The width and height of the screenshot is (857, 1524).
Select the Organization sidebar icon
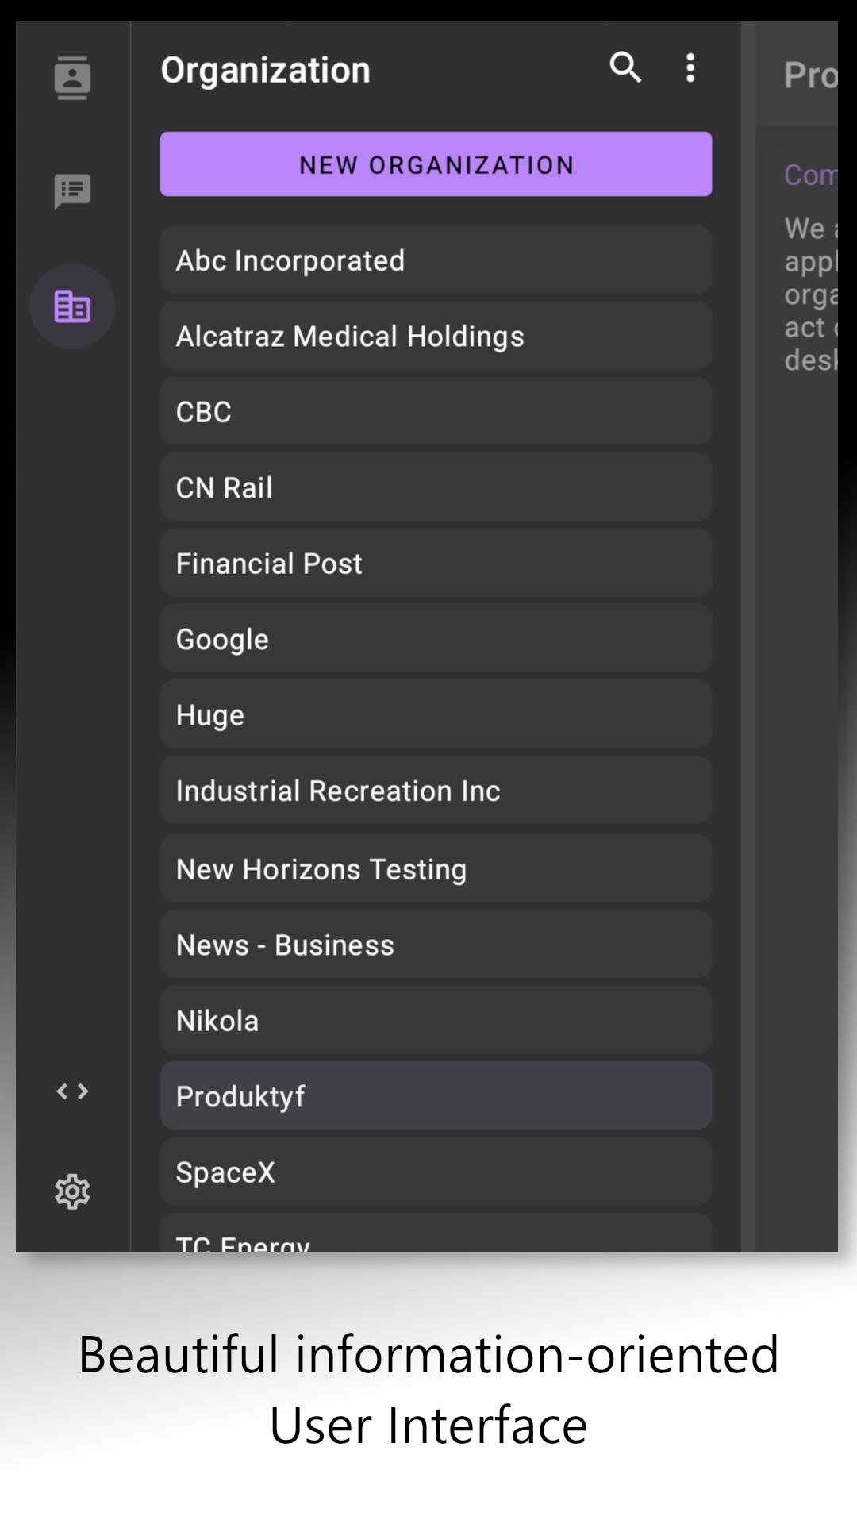[x=72, y=306]
